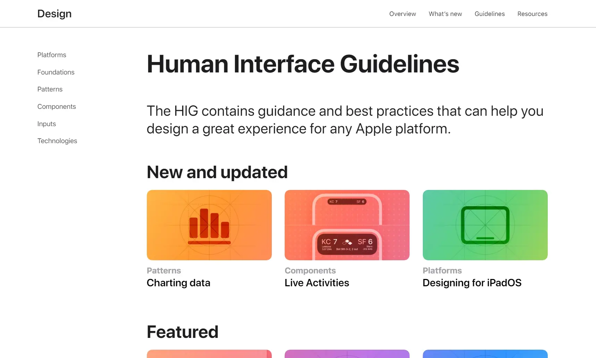This screenshot has width=596, height=358.
Task: Open the green Designing for iPadOS thumbnail
Action: coord(485,225)
